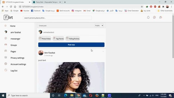Click the Pages flag icon
Viewport: 174px width, 98px height.
click(x=6, y=51)
